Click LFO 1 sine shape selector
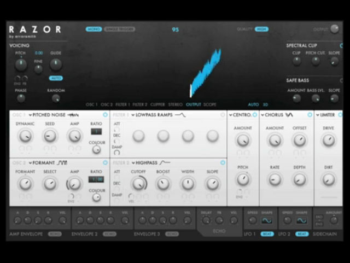This screenshot has width=350, height=263. point(267,220)
